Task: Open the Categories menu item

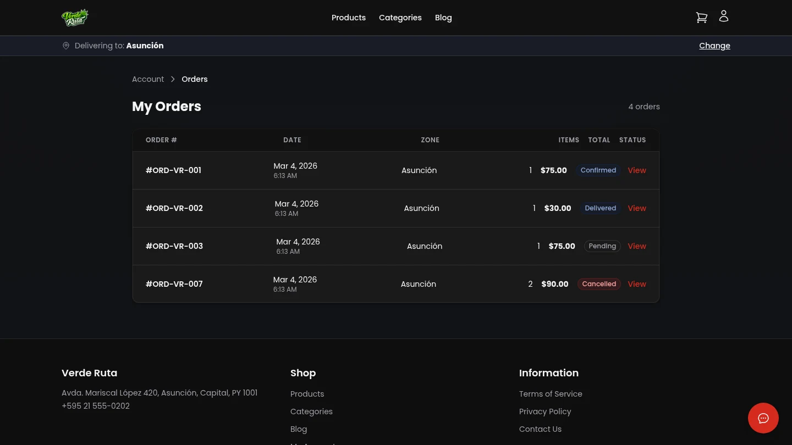Action: pos(400,18)
